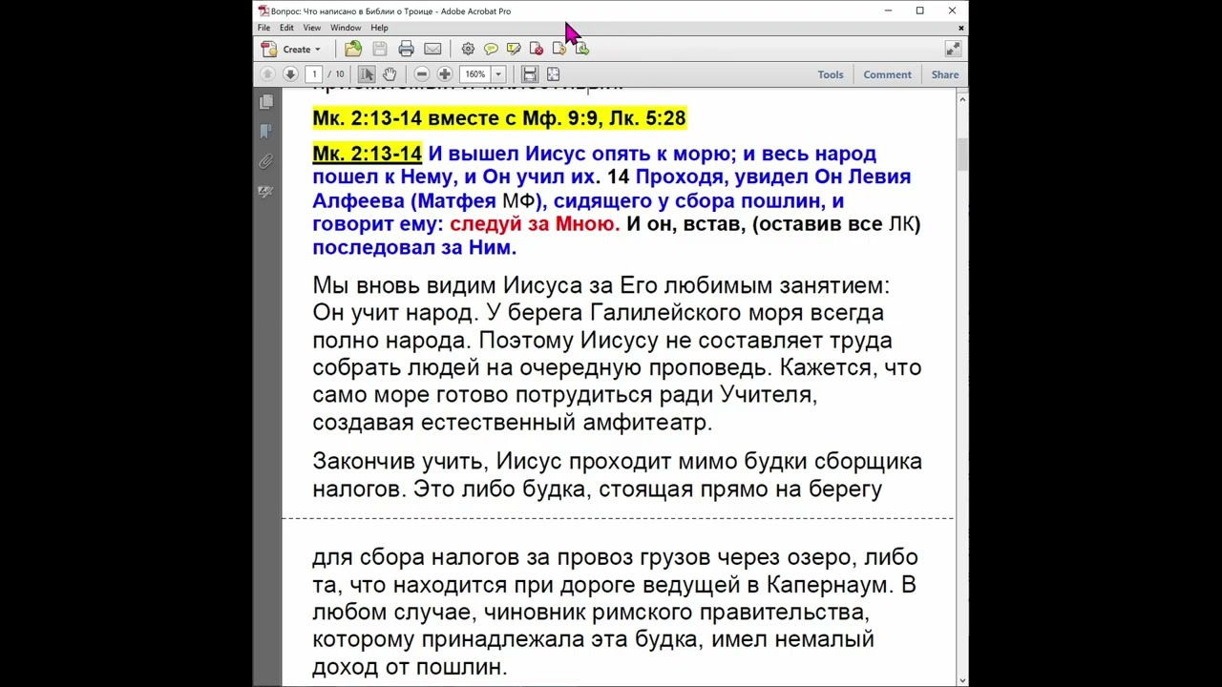Open the View menu
This screenshot has width=1222, height=687.
click(x=312, y=28)
